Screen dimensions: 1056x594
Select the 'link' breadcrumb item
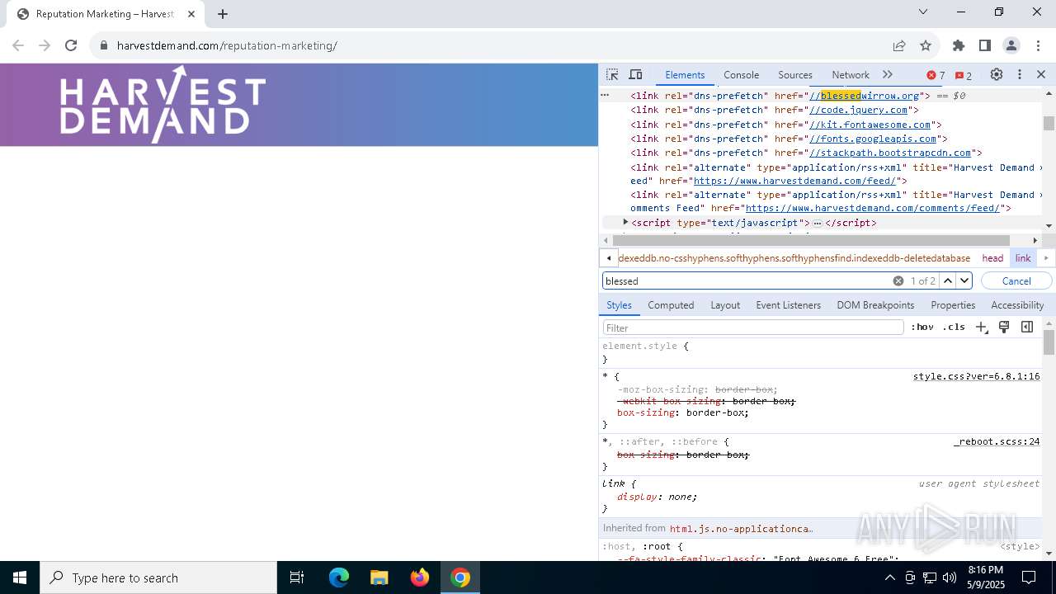pos(1023,258)
